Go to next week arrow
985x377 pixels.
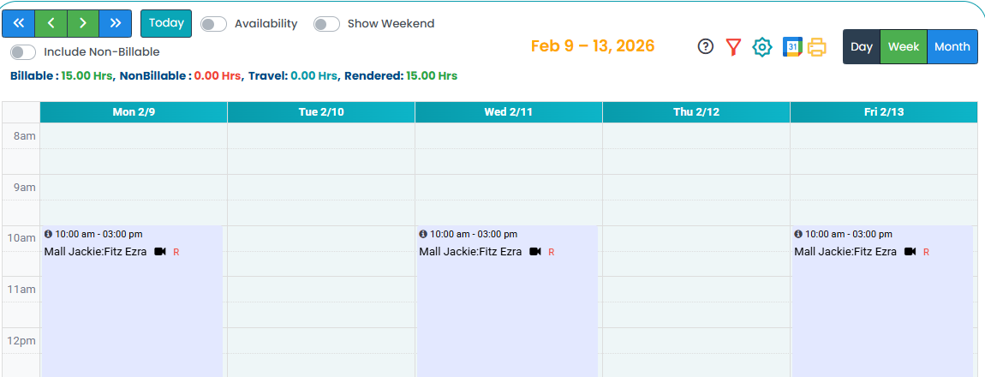coord(83,23)
